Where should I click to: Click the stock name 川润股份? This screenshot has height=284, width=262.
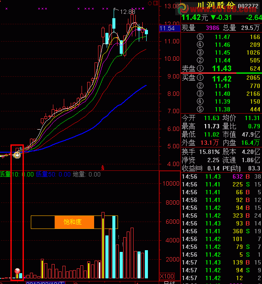coord(216,6)
